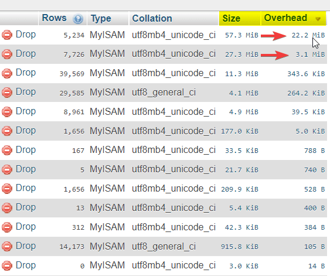Click the Drop icon in the 29,585 rows row
This screenshot has width=330, height=276.
click(7, 93)
